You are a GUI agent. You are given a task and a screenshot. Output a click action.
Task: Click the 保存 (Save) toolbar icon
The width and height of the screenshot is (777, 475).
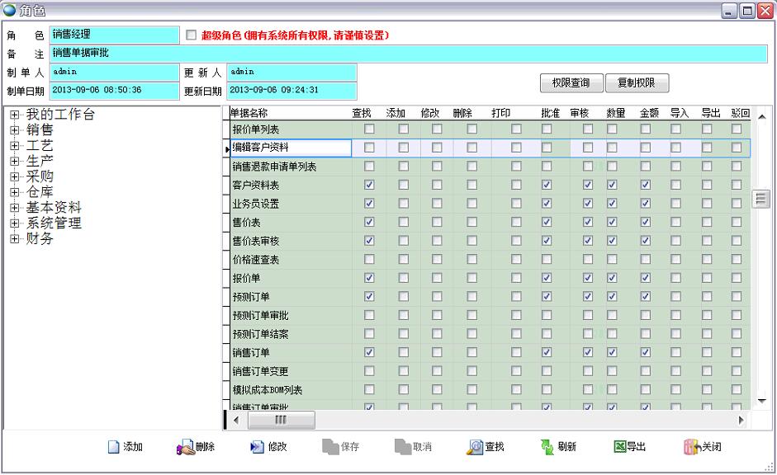click(330, 447)
